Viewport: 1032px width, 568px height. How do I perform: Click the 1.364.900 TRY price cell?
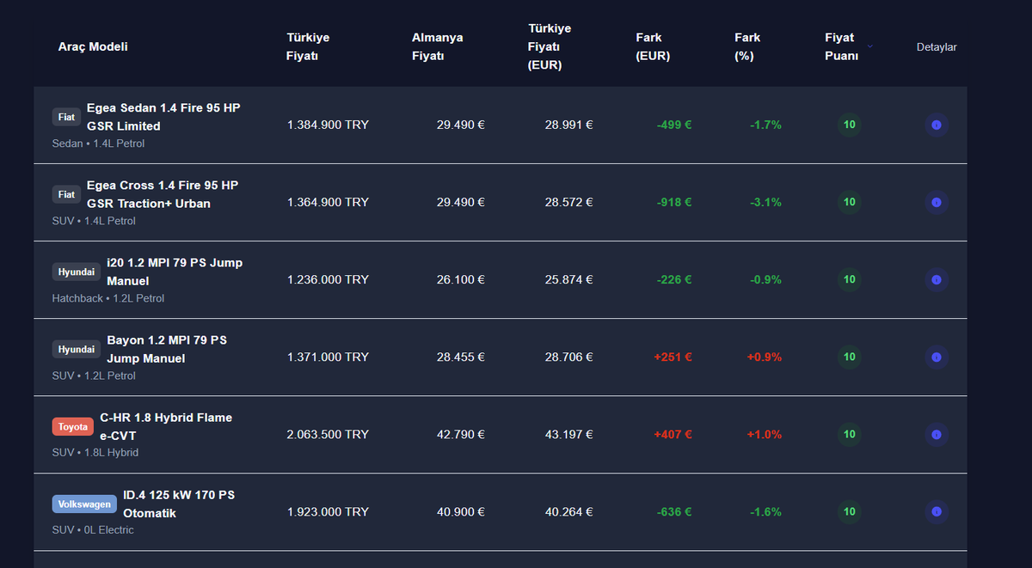(328, 202)
